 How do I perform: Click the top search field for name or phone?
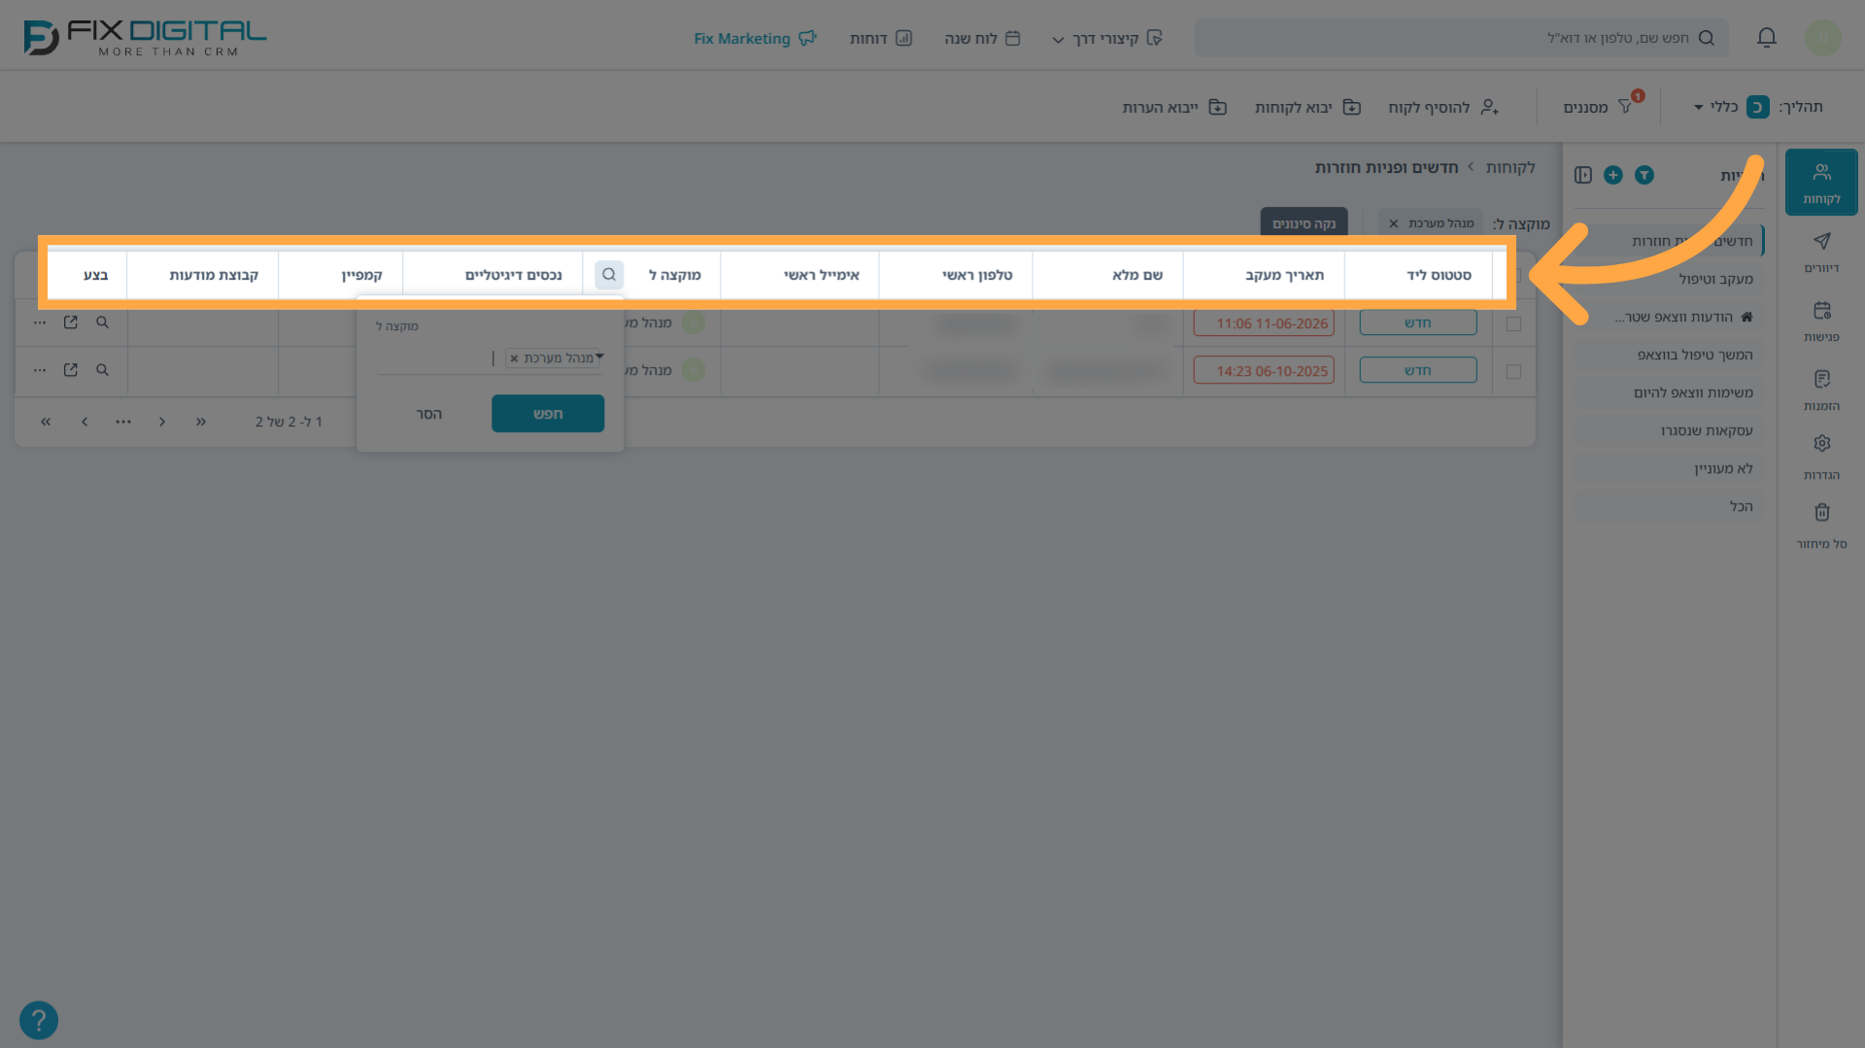(x=1461, y=38)
